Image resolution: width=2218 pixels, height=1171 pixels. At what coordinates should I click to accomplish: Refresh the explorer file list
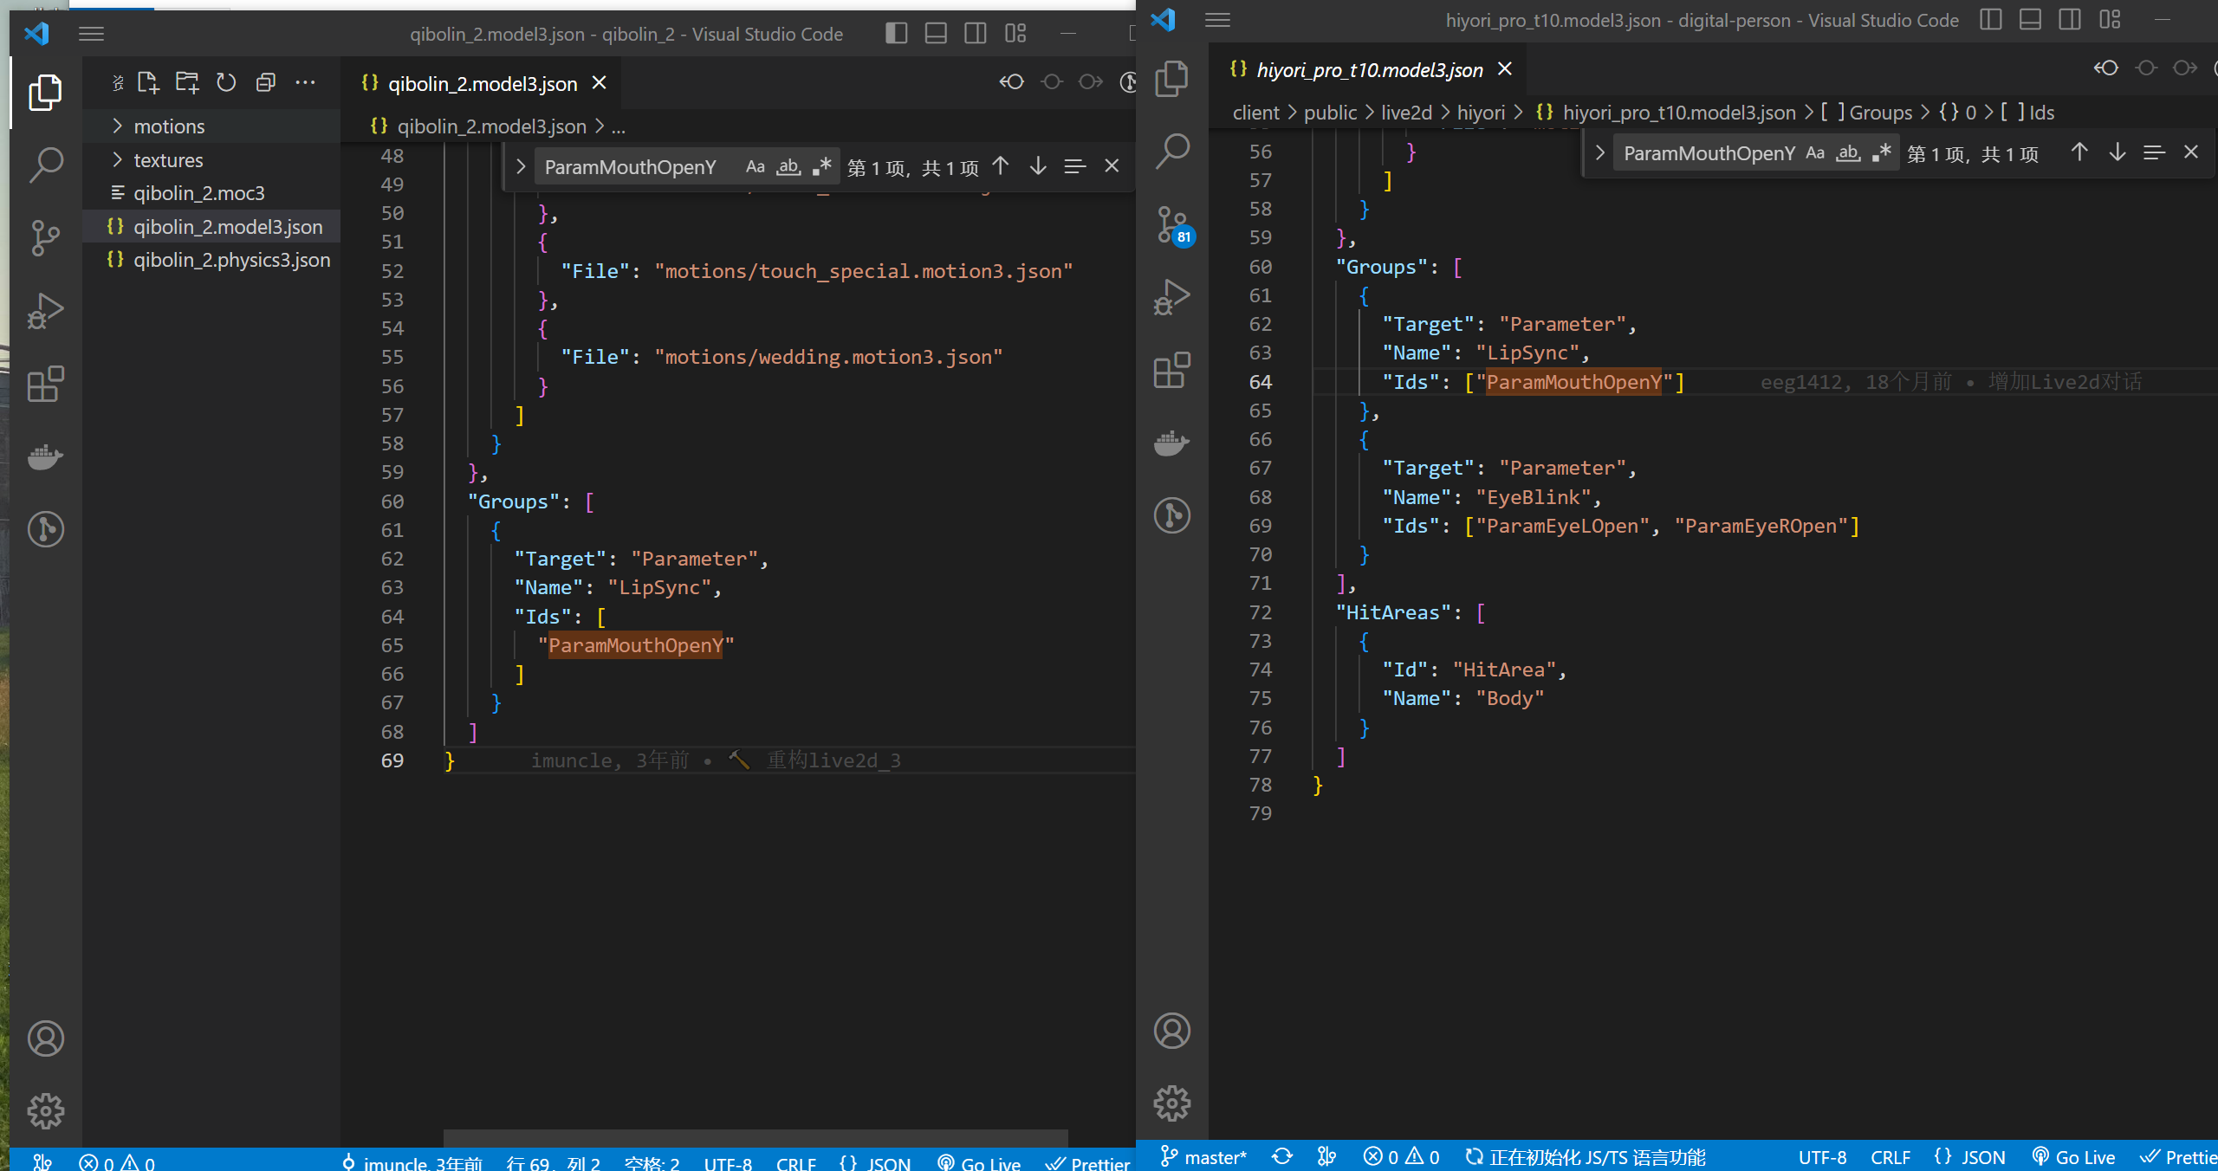226,82
